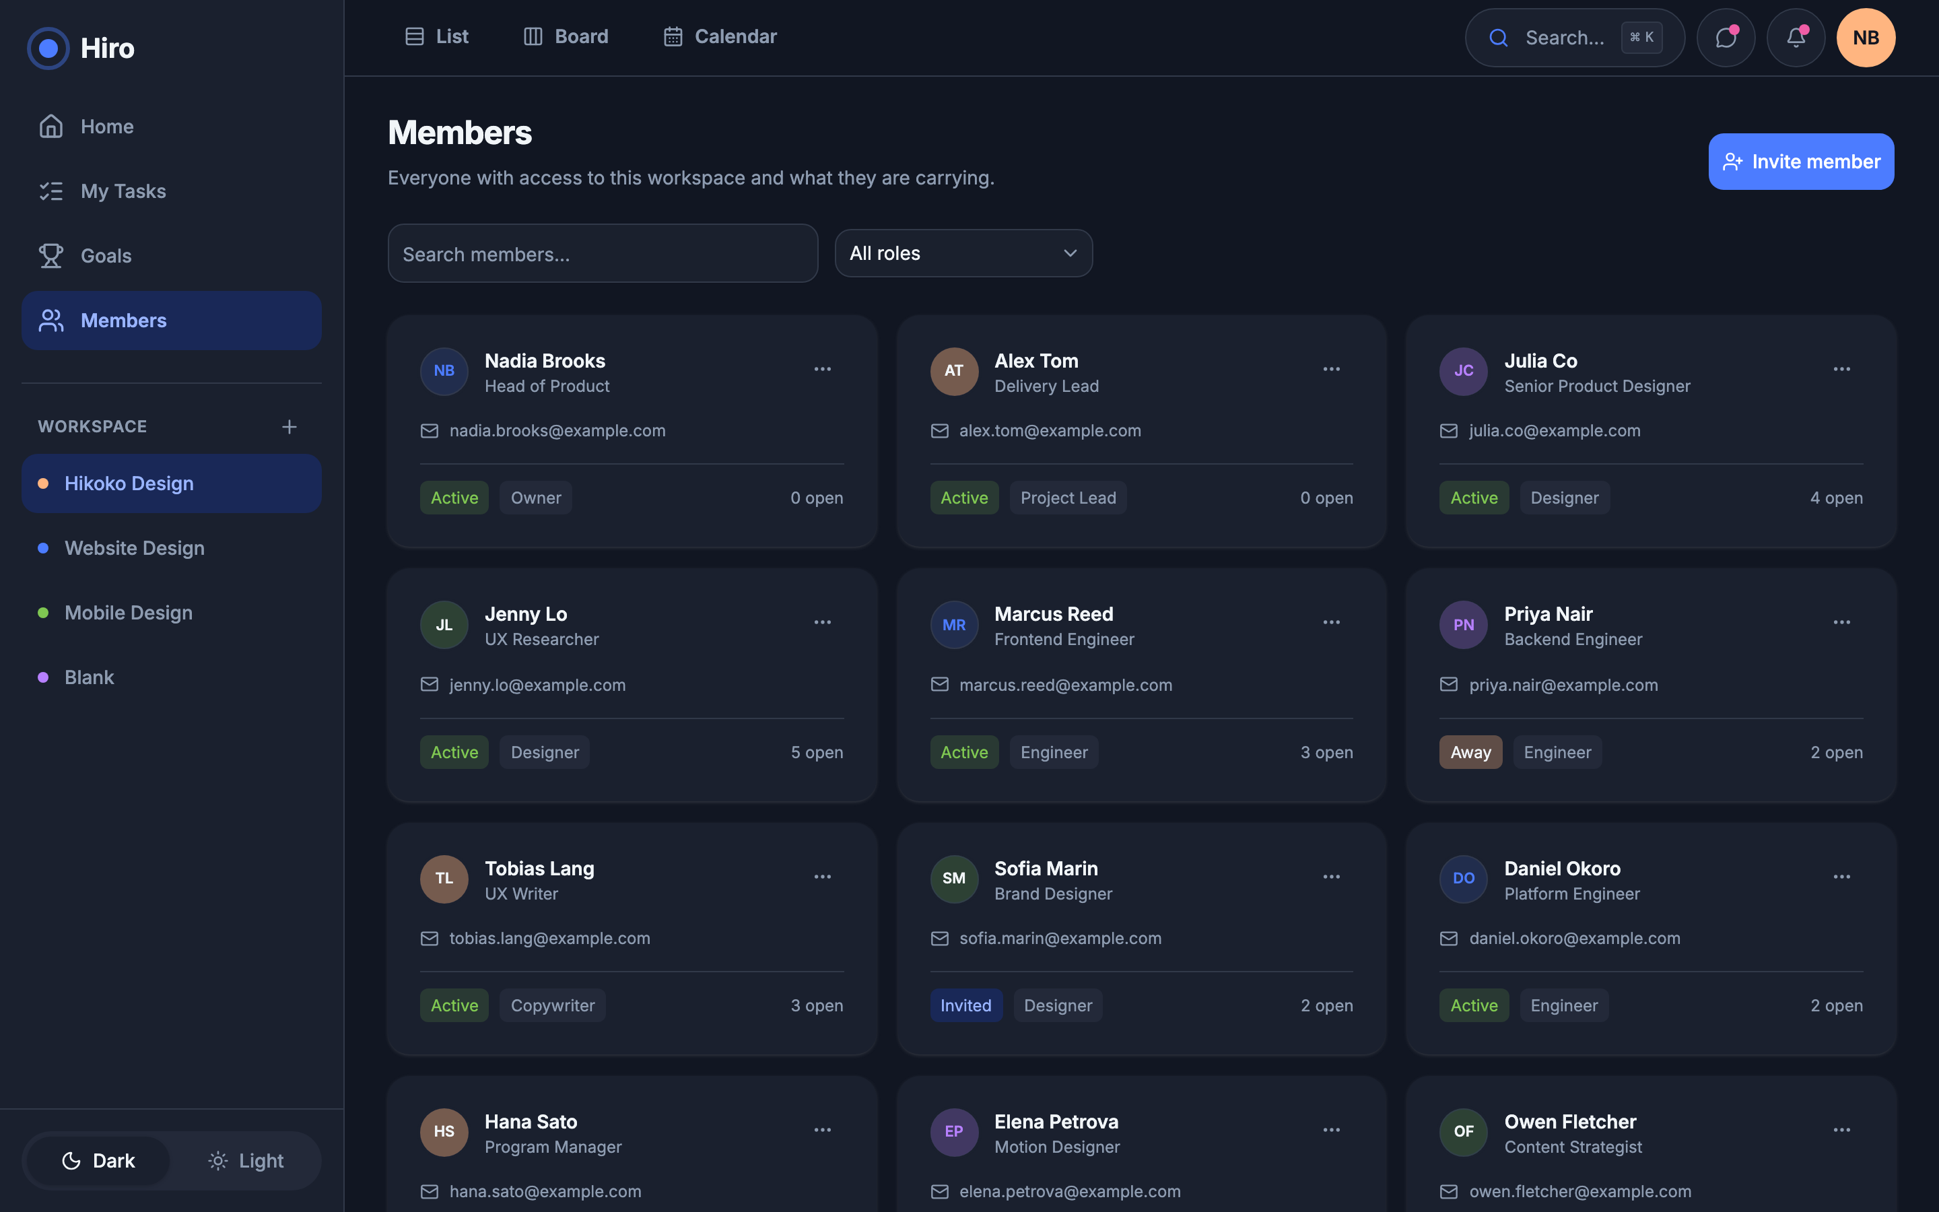This screenshot has width=1939, height=1212.
Task: Click the Invite member button
Action: point(1801,162)
